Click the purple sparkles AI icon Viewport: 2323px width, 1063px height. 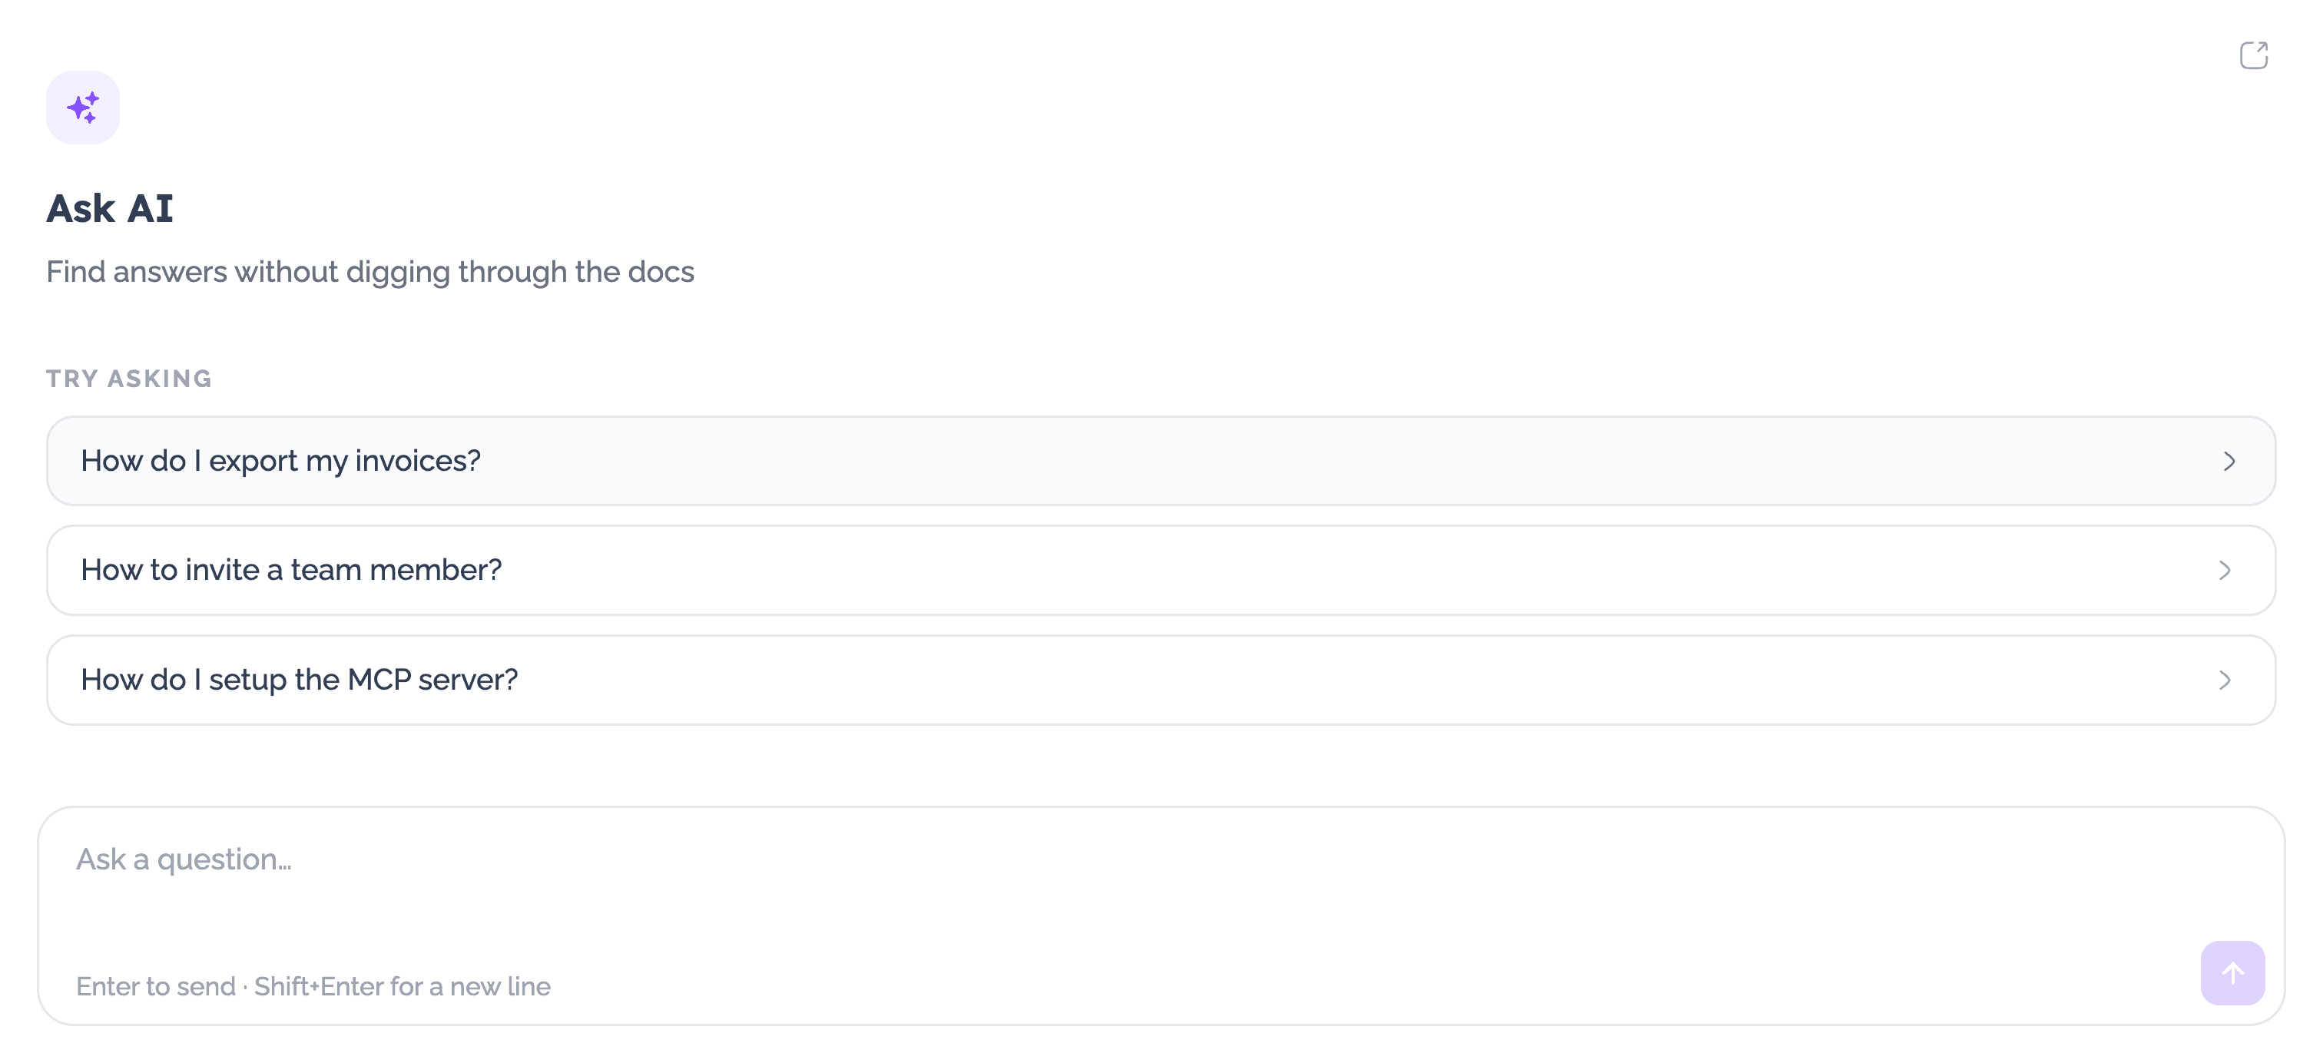(83, 108)
